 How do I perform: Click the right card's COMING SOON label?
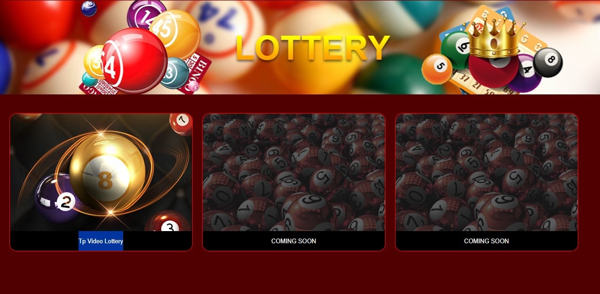487,241
